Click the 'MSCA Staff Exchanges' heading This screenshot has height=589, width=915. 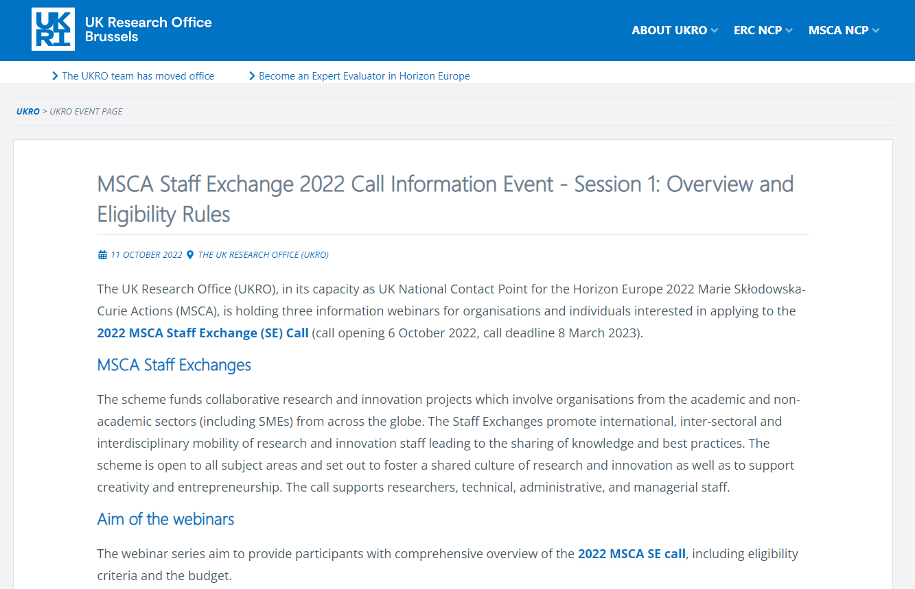[174, 365]
